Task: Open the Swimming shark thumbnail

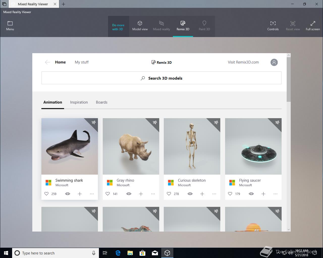Action: [x=70, y=146]
